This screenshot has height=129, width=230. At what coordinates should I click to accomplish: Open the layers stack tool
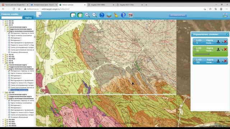[109, 15]
